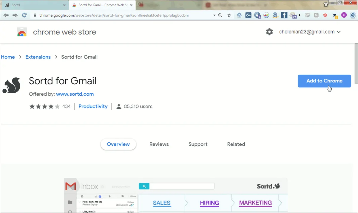Click the "Sortd for Gmail" extension title

point(63,81)
